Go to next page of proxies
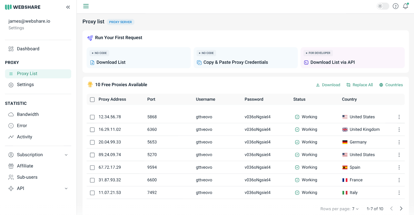This screenshot has height=215, width=414. coord(401,209)
